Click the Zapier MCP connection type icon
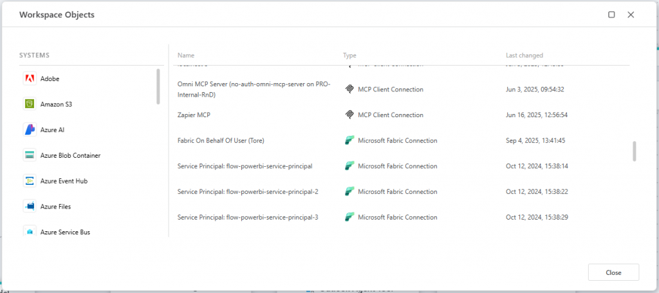 (349, 115)
